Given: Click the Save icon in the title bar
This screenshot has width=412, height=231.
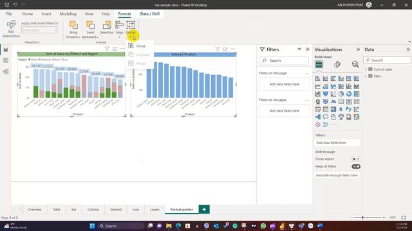Looking at the screenshot, I should click(7, 4).
